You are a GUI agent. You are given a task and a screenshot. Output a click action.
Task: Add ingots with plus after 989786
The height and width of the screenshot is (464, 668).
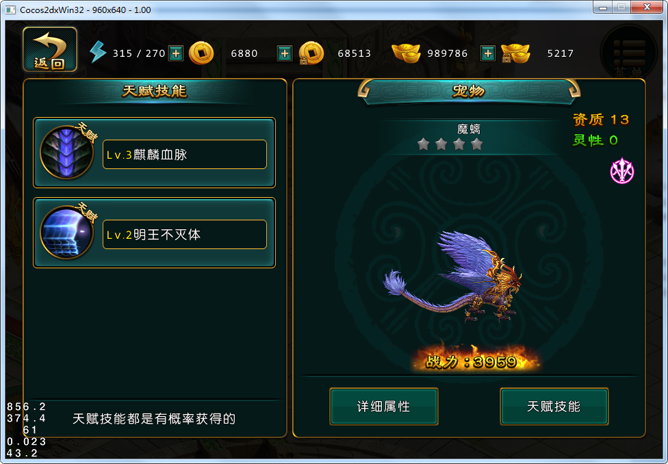tap(488, 53)
